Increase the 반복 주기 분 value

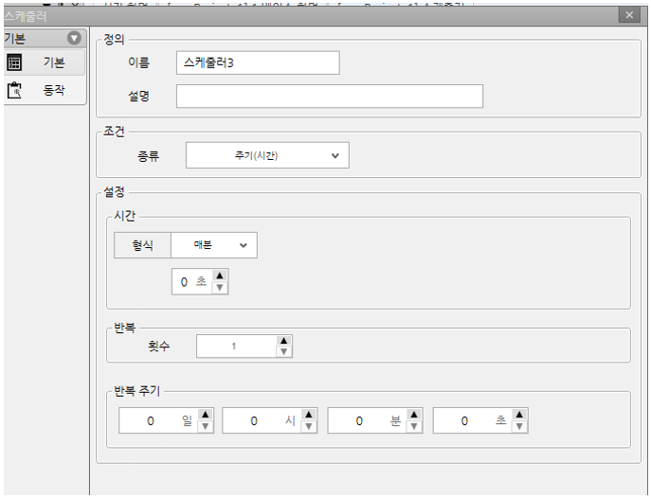414,415
